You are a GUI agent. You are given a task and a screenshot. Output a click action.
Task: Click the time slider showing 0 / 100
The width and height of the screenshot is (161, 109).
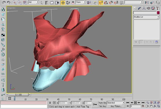click(19, 94)
